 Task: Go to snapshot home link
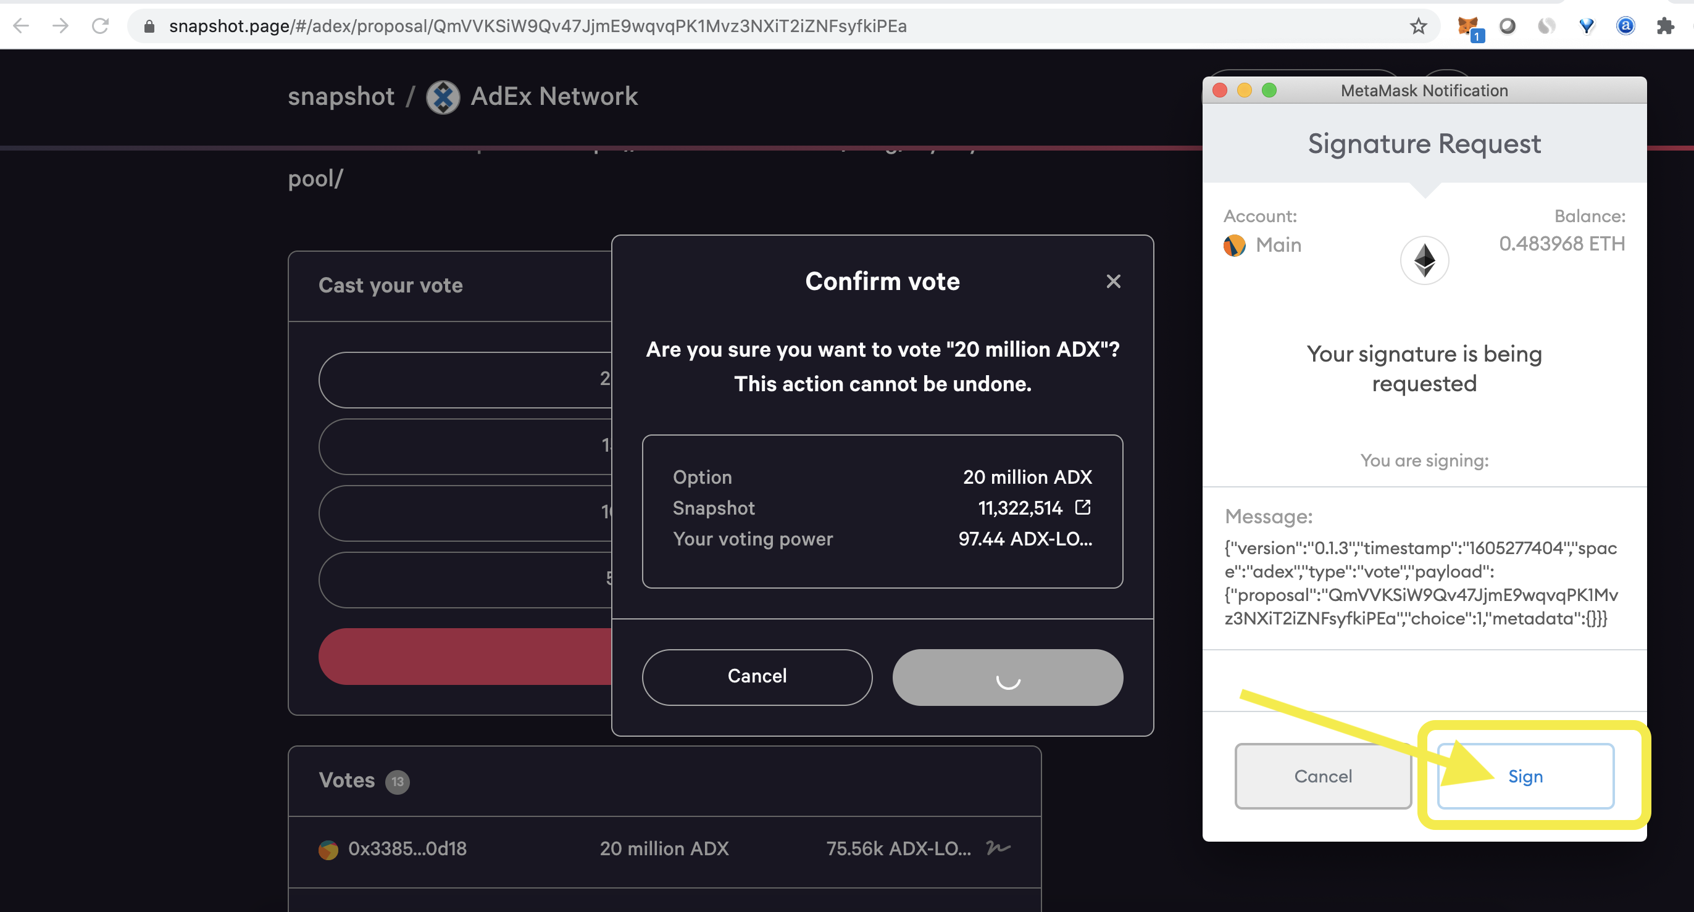pos(341,97)
